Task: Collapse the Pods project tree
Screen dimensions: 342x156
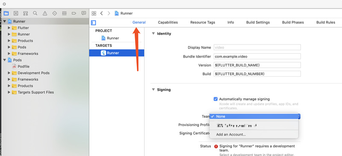Action: pyautogui.click(x=4, y=60)
